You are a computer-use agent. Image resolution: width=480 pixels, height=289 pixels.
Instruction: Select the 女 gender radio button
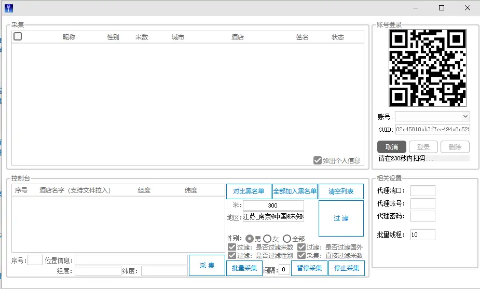click(x=267, y=239)
